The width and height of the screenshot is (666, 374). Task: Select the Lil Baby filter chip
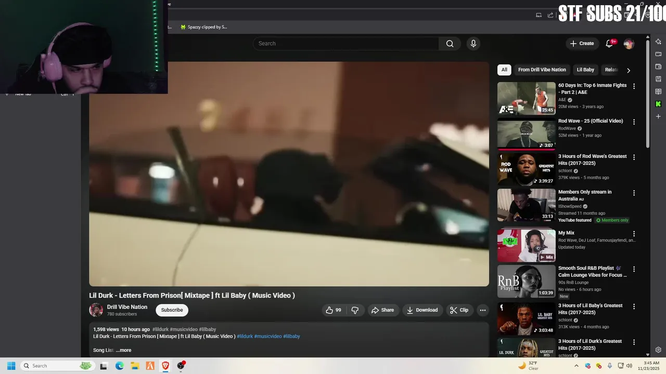pyautogui.click(x=585, y=70)
